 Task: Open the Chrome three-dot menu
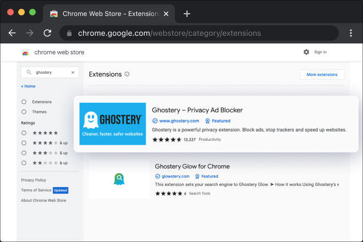350,33
